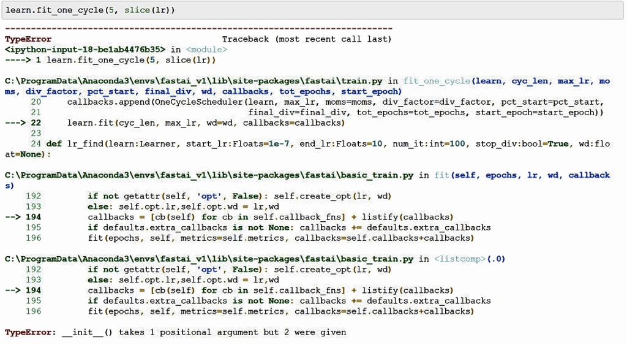
Task: Click the fit_one_cycle function name in the traceback
Action: coord(437,81)
